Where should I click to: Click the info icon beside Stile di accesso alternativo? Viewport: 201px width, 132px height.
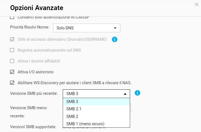point(115,39)
